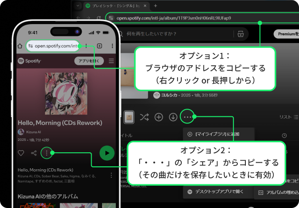
Task: Click the plus icon to save album
Action: pos(159,117)
